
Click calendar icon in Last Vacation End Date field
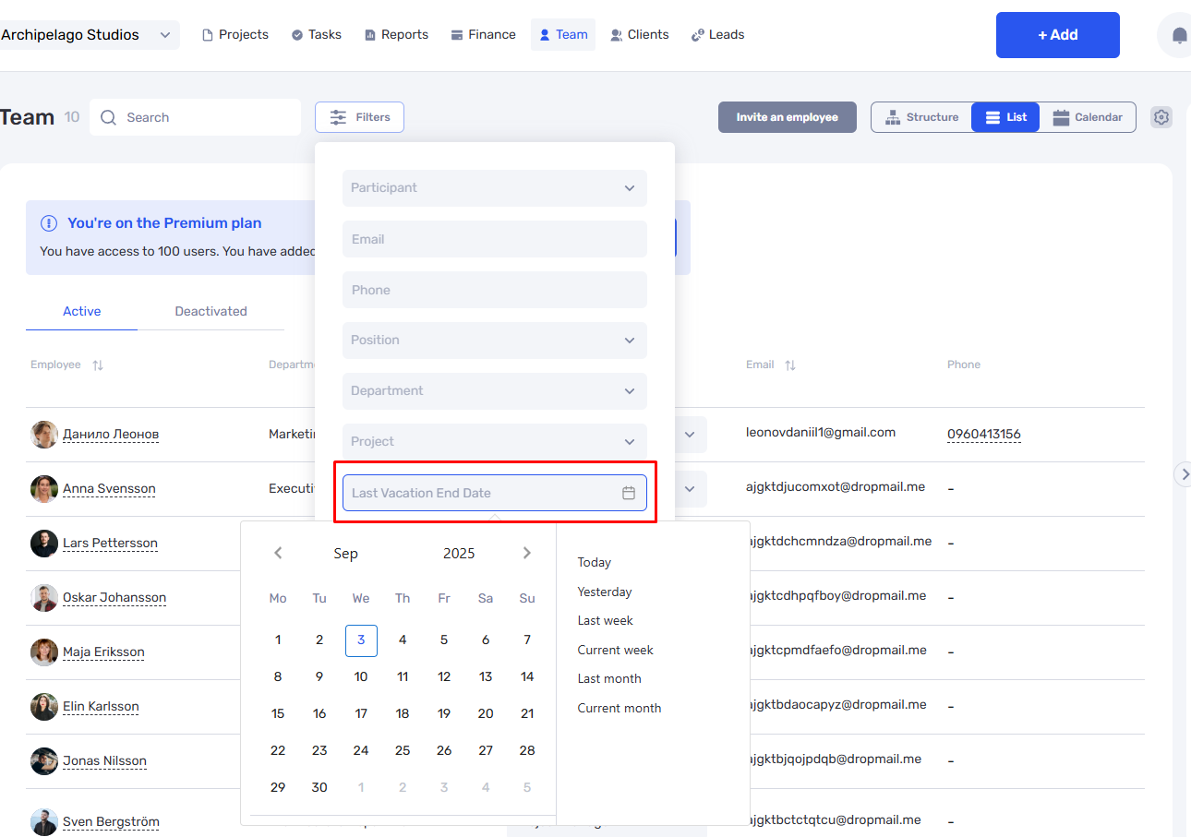click(x=629, y=493)
